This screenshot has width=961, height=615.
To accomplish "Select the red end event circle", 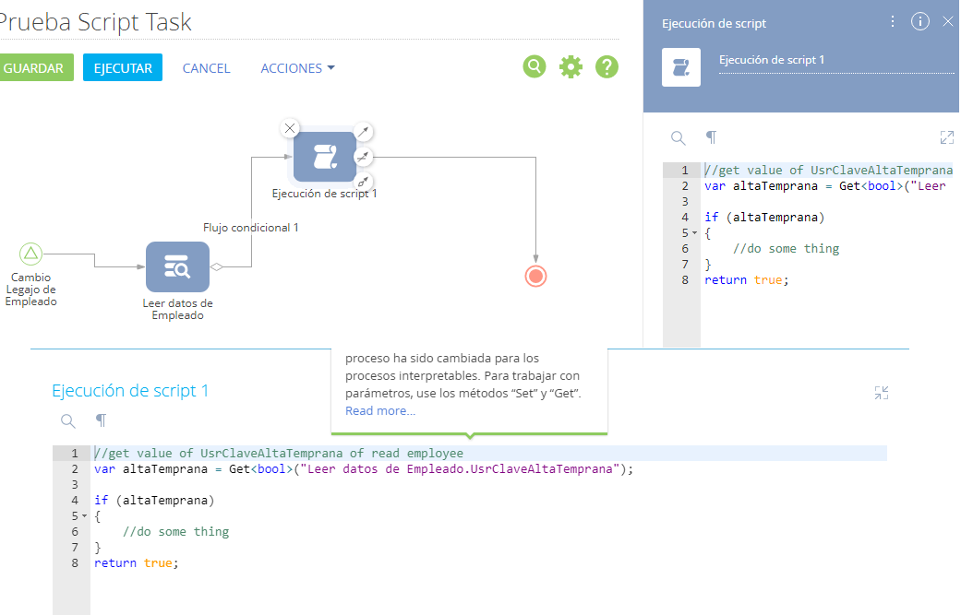I will [535, 276].
